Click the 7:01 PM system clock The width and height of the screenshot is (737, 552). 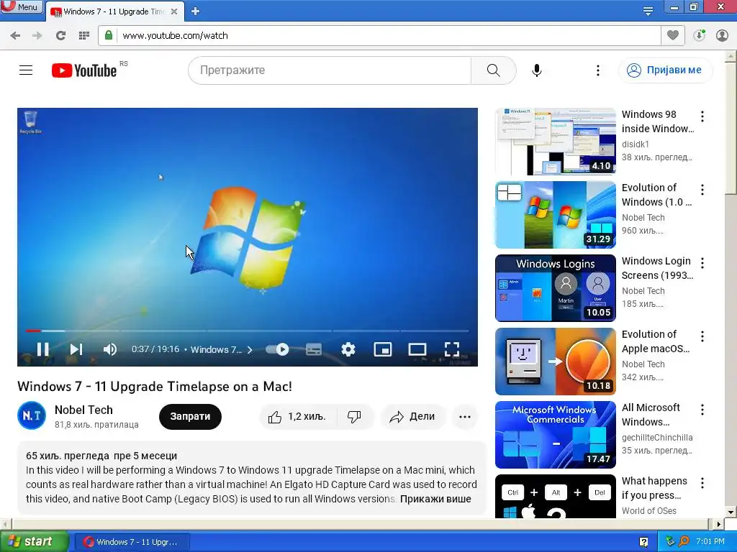tap(710, 541)
